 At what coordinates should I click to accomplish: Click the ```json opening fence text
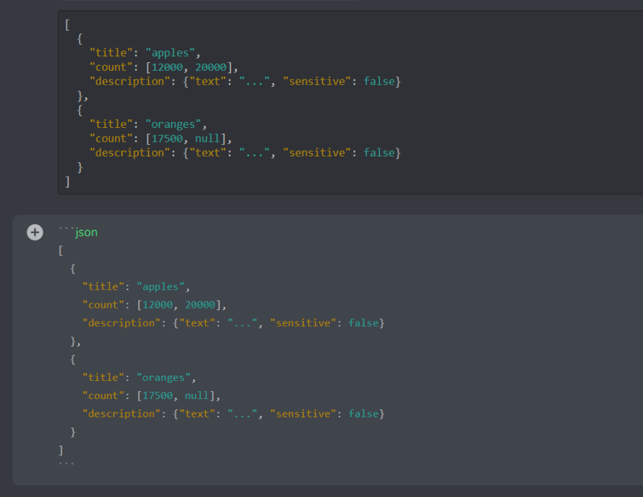point(78,232)
